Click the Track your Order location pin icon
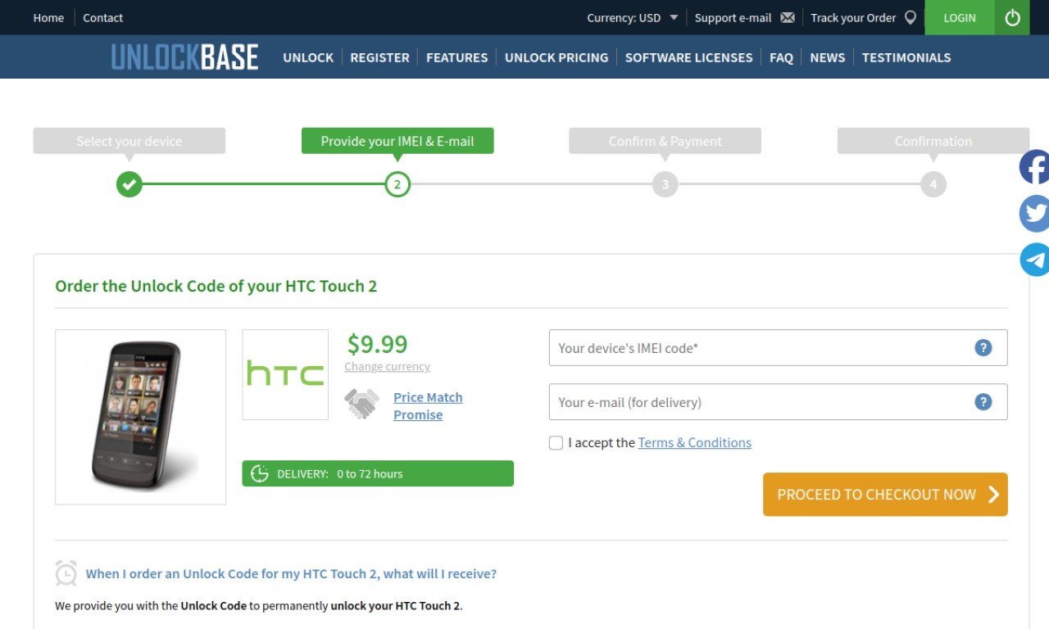 tap(910, 17)
